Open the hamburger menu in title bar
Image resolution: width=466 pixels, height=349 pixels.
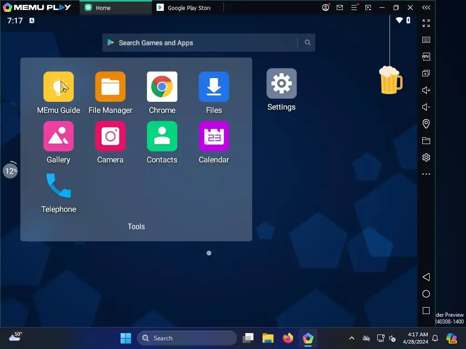(354, 7)
